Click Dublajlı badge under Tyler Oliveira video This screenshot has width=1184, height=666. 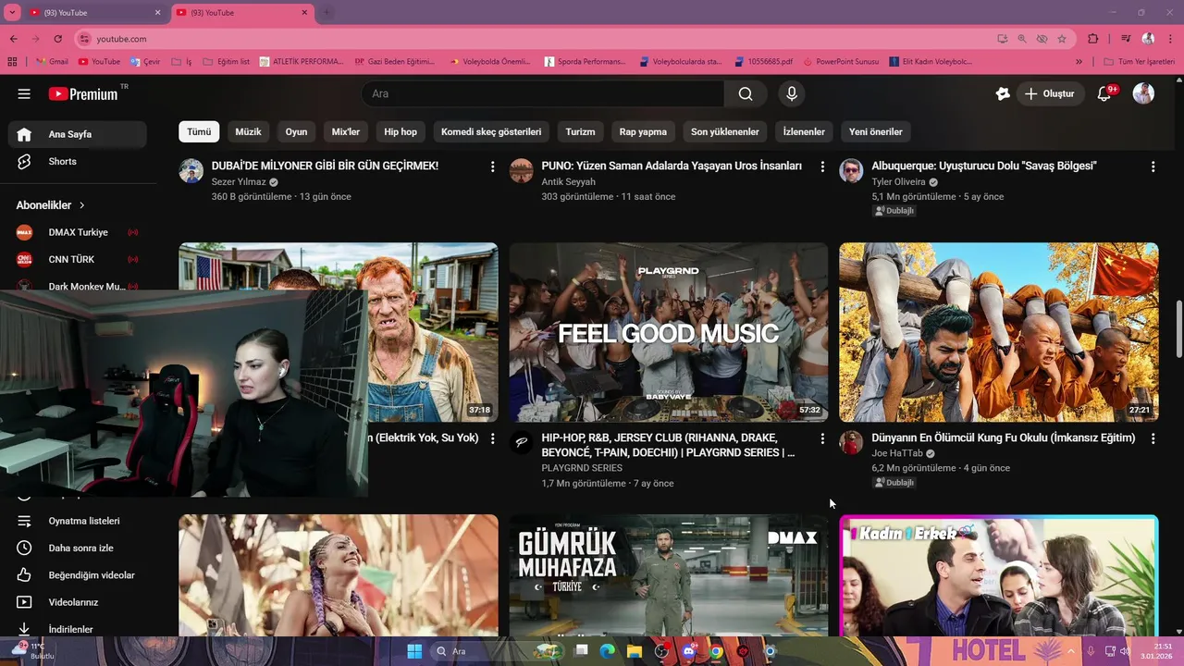click(894, 211)
